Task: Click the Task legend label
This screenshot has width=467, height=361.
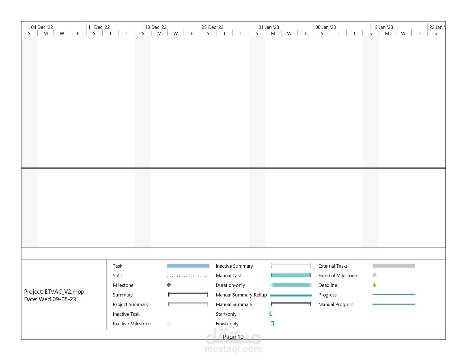Action: coord(117,266)
